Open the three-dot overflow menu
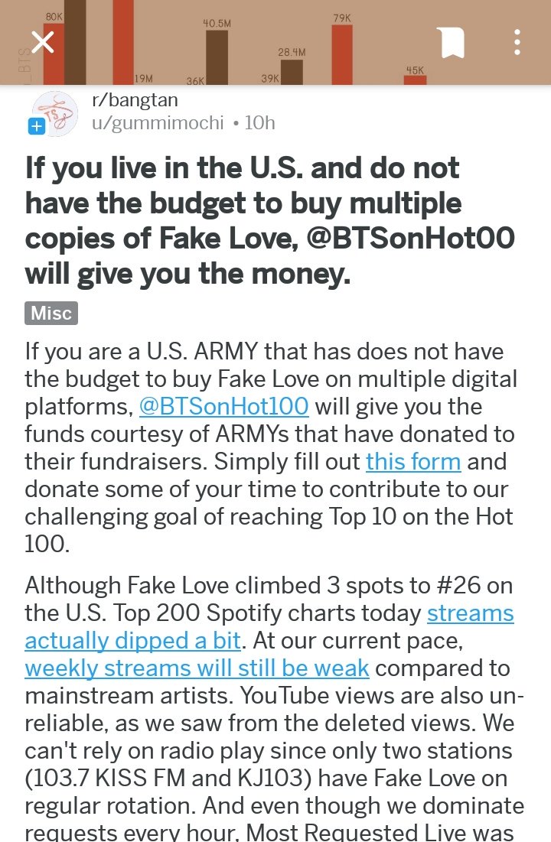Image resolution: width=551 pixels, height=842 pixels. [x=517, y=42]
